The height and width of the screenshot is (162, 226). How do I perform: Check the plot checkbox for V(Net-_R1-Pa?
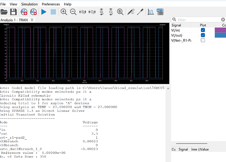point(203,40)
